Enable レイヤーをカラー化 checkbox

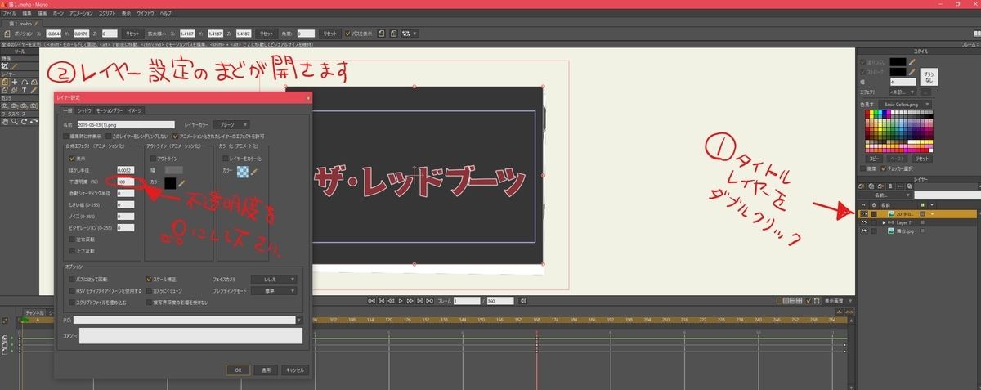(x=226, y=159)
